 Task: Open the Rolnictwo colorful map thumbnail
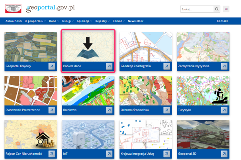pyautogui.click(x=88, y=91)
